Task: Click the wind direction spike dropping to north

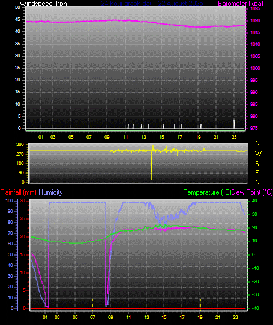Action: pos(152,166)
